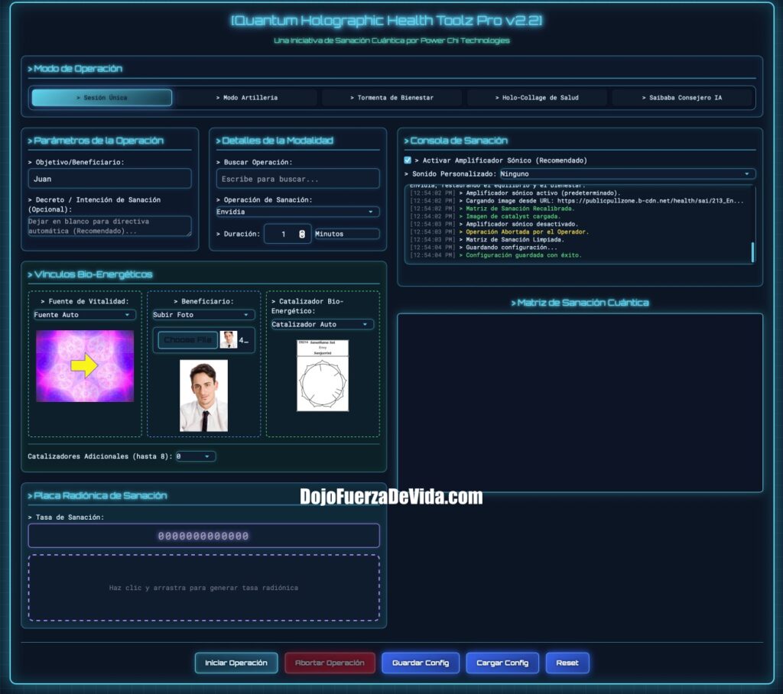Click the healing console log scrollbar
Image resolution: width=783 pixels, height=694 pixels.
coord(752,252)
